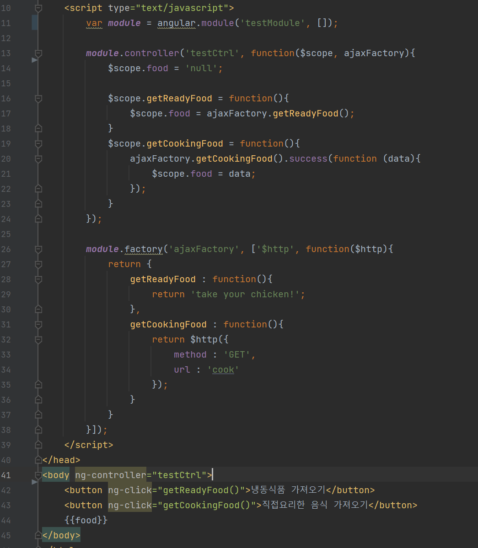Click the ng-click attribute on line 42

tap(130, 490)
